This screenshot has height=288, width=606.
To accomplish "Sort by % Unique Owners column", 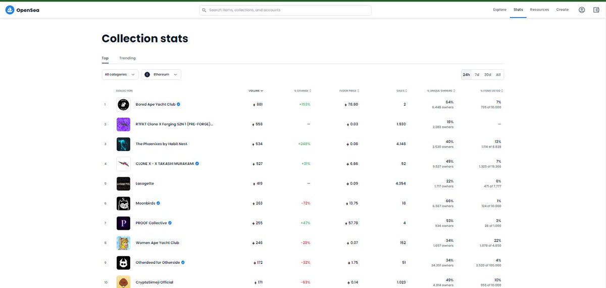I will point(441,90).
